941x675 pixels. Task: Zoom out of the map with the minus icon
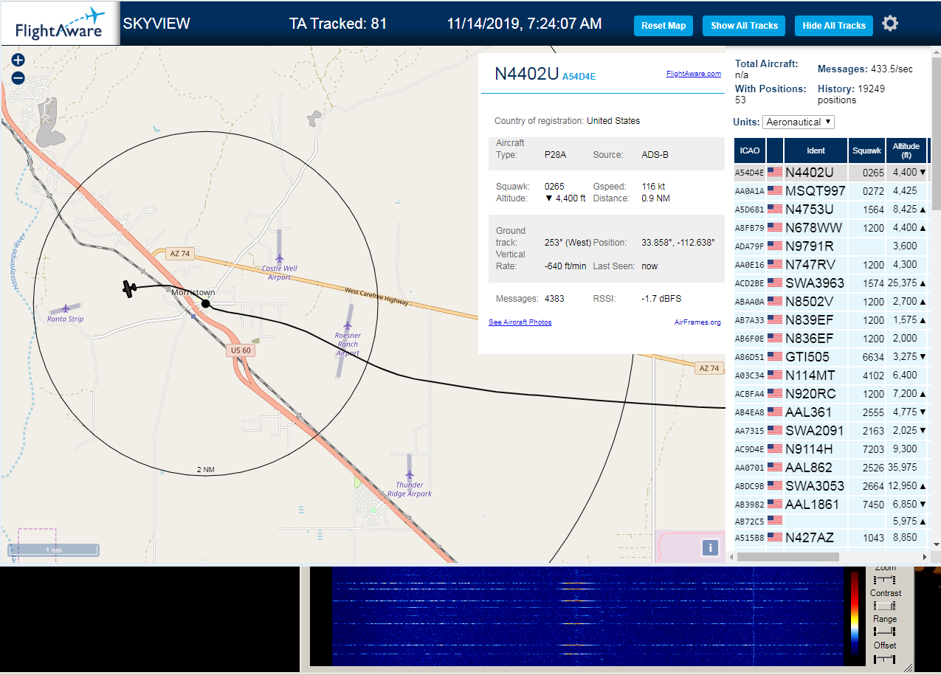(x=18, y=77)
